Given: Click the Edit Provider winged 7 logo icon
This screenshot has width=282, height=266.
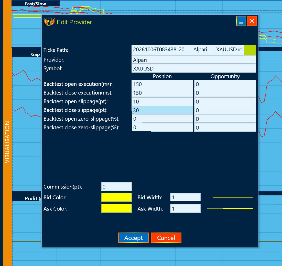Looking at the screenshot, I should coord(49,22).
